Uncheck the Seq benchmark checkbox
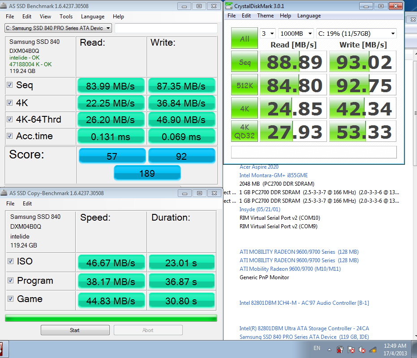The width and height of the screenshot is (417, 358). 10,85
